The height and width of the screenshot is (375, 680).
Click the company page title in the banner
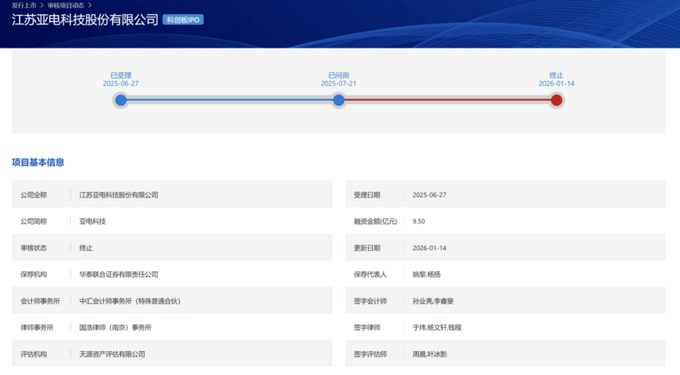(85, 20)
